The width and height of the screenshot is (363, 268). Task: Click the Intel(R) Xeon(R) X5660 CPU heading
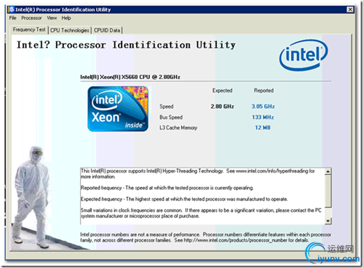tap(130, 77)
